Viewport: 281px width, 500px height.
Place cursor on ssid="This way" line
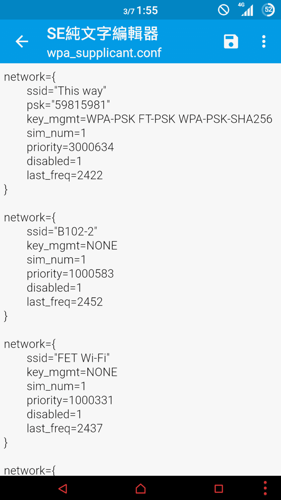pos(66,91)
